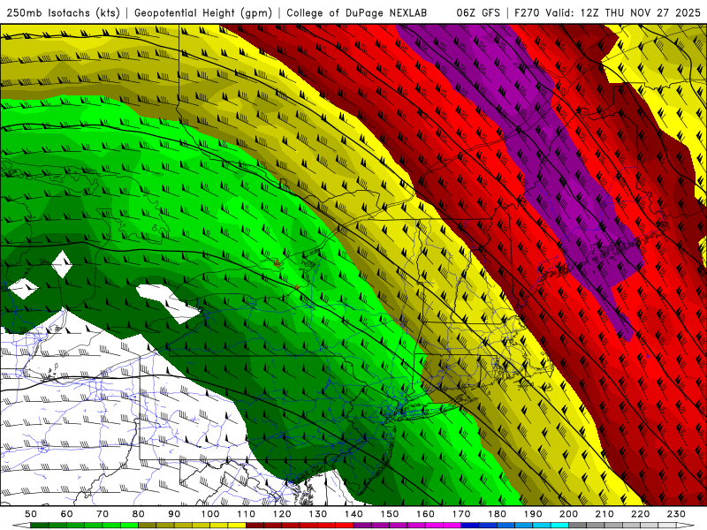Click the 120 legend number
The image size is (707, 530).
point(282,514)
